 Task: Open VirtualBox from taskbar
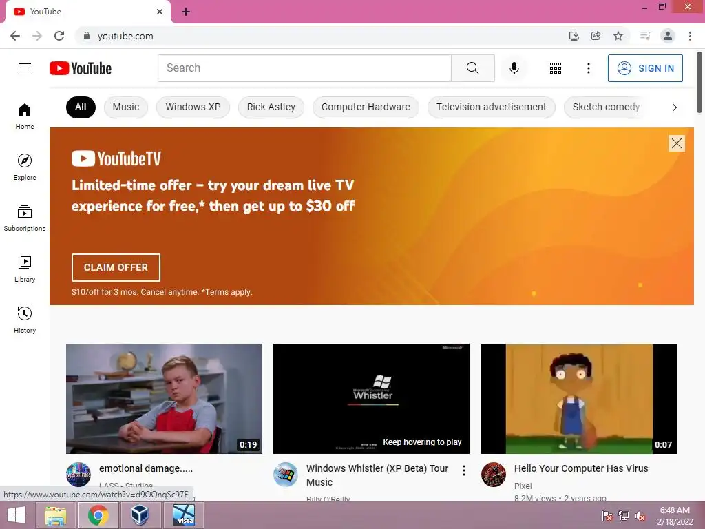point(140,515)
